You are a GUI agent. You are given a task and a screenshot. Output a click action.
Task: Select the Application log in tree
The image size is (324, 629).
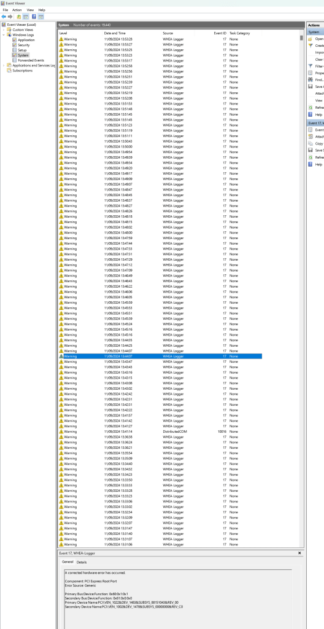[26, 40]
